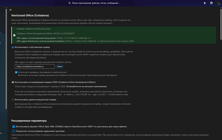Click the green checkmark status icon

(x=14, y=35)
